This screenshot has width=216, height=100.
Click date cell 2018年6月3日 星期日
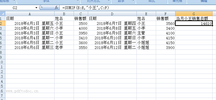click(30, 33)
